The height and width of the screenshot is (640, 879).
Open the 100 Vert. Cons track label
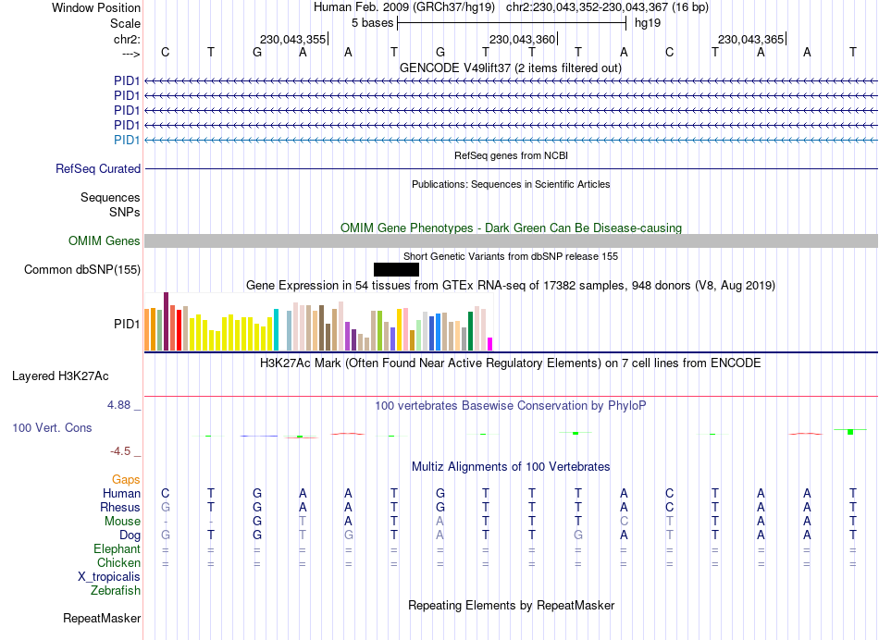(x=52, y=427)
